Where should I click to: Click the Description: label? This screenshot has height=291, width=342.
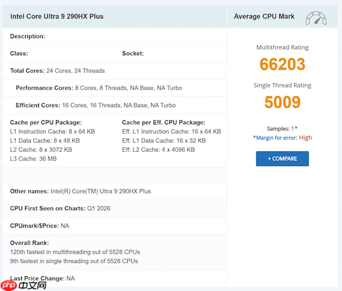(x=27, y=37)
